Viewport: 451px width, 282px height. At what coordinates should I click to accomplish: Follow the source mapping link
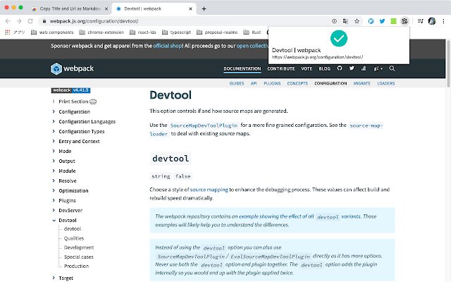(209, 190)
